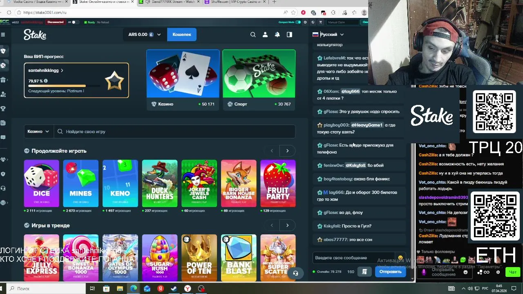Viewport: 523px width, 294px height.
Task: Open the Bank Blast game thumbnail
Action: coord(239,258)
